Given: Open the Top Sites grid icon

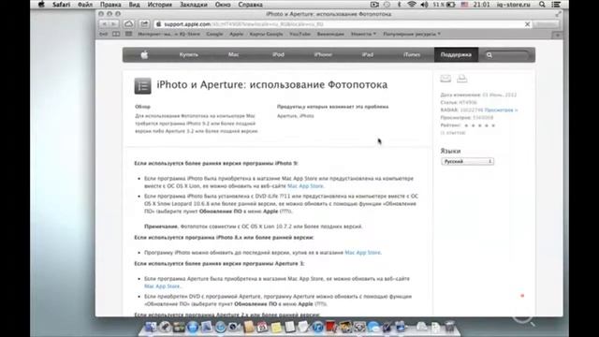Looking at the screenshot, I should pos(129,34).
